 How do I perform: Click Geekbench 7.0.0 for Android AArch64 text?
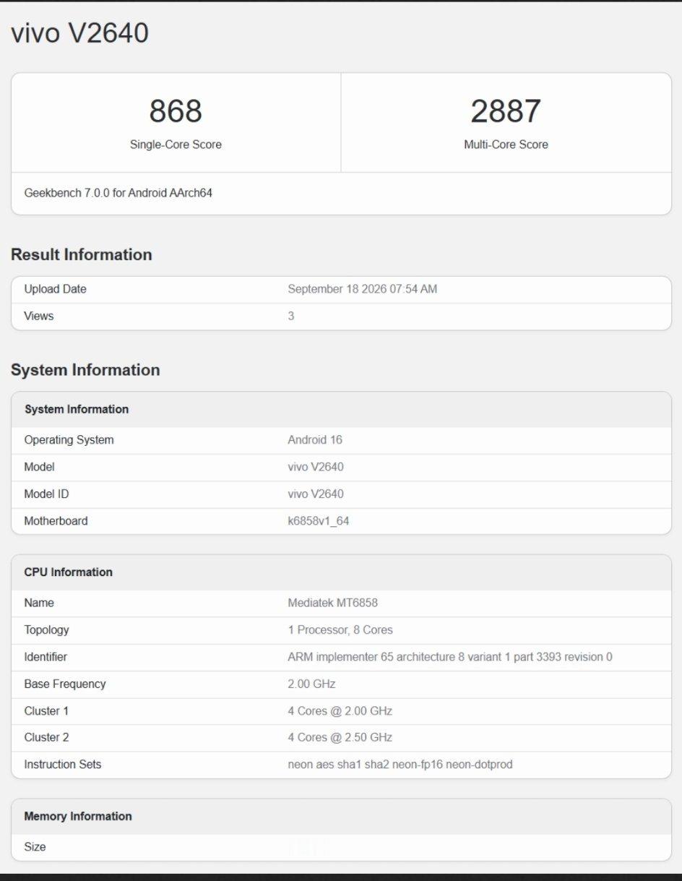118,193
